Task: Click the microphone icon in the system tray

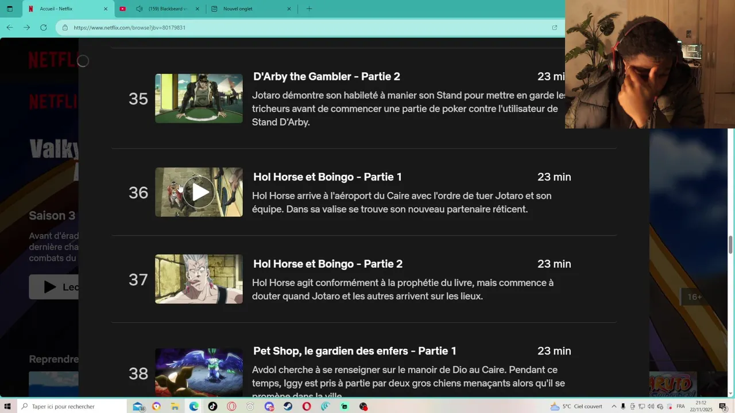Action: coord(623,406)
